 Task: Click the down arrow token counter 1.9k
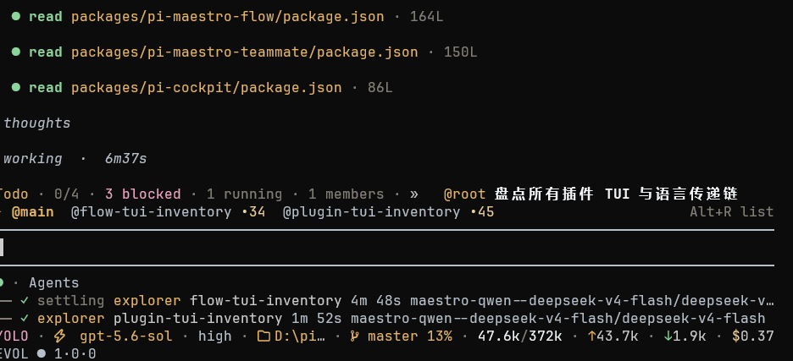point(689,336)
